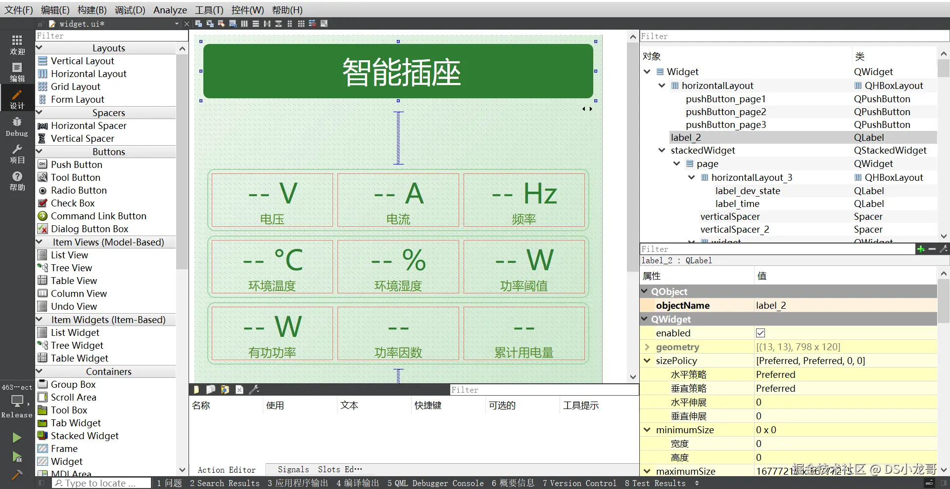Open the widget.ui document dropdown

tap(177, 24)
